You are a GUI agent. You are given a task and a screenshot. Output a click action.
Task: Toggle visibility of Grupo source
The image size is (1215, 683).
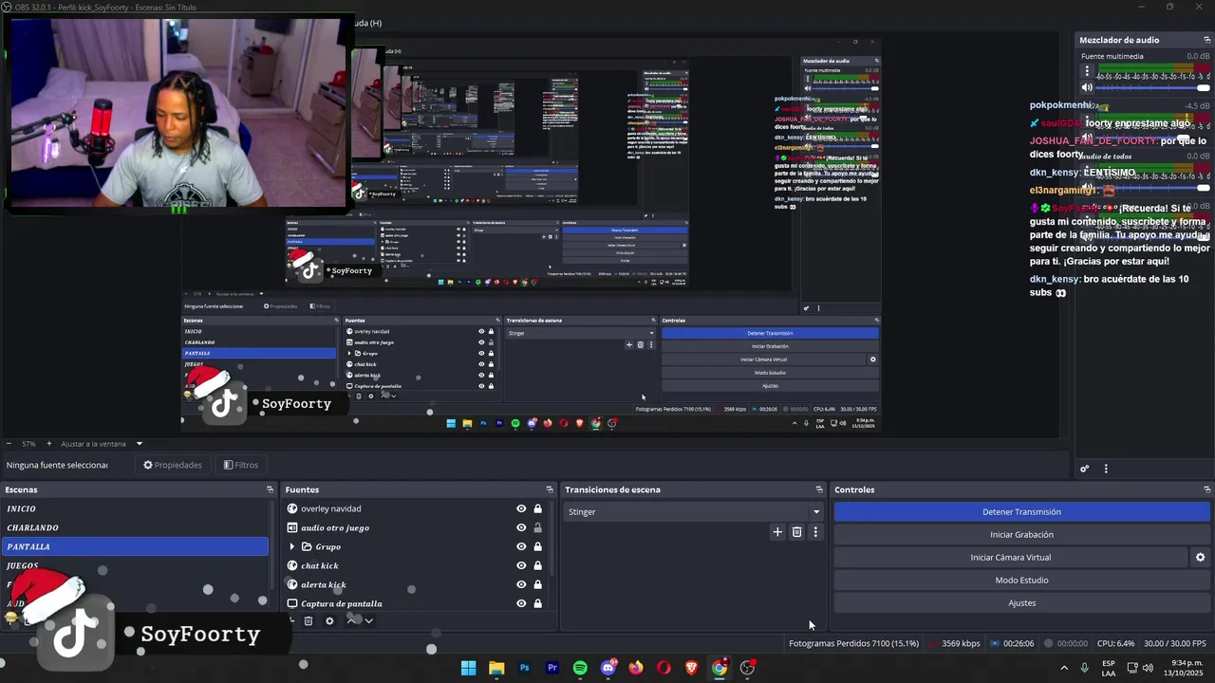click(521, 546)
